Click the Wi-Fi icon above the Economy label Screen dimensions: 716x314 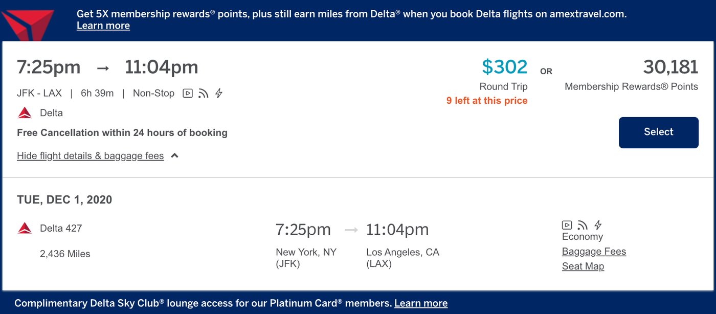coord(583,224)
